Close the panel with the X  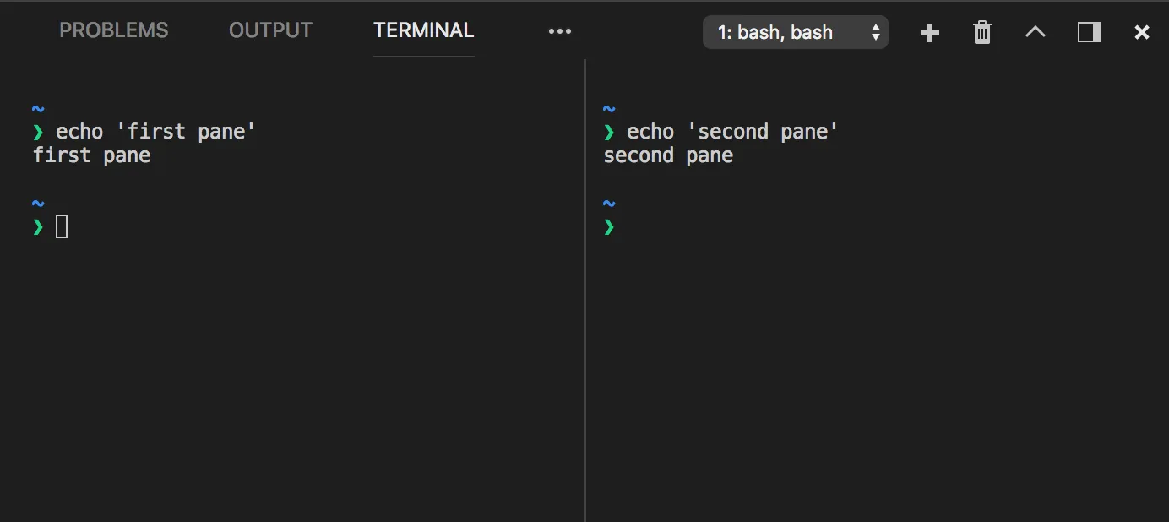[1141, 33]
